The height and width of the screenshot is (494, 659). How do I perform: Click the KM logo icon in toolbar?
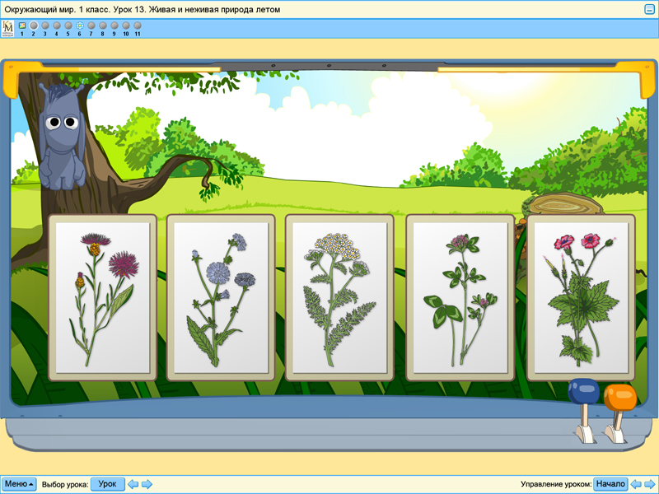[x=8, y=29]
